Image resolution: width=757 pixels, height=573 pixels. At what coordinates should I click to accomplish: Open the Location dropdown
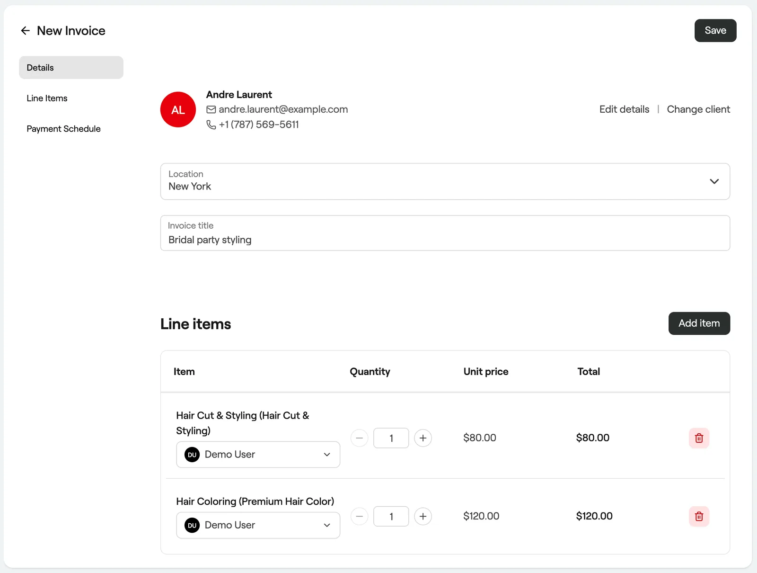click(445, 181)
